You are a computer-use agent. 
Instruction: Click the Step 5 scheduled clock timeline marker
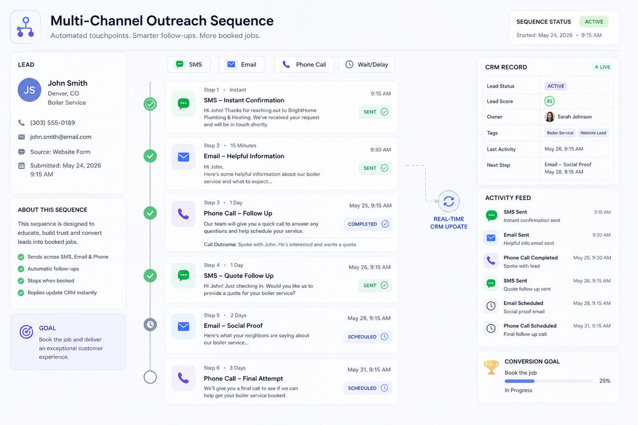point(150,324)
